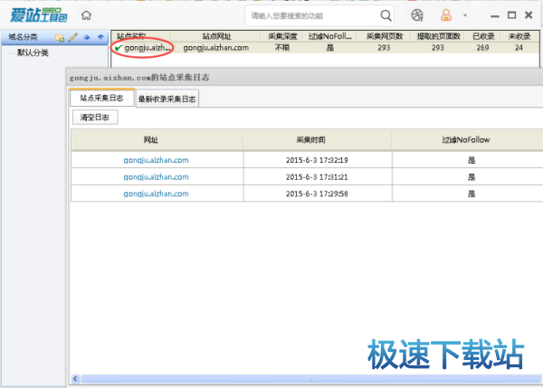This screenshot has height=388, width=543.
Task: Open the user account avatar icon
Action: [446, 15]
